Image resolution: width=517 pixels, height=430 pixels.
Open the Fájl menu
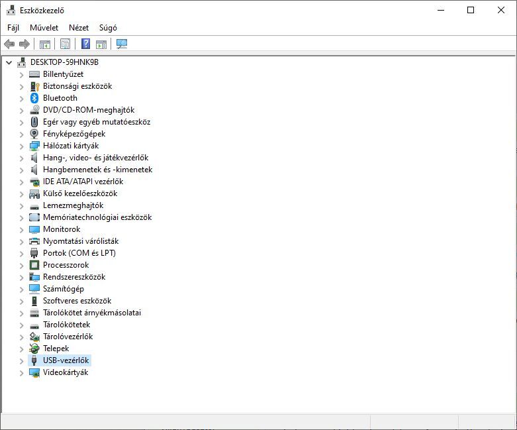tap(13, 28)
